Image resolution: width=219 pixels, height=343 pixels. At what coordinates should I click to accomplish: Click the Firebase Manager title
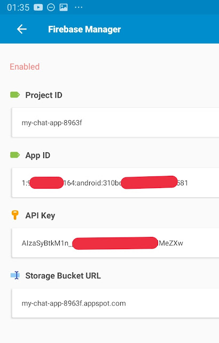[x=84, y=29]
